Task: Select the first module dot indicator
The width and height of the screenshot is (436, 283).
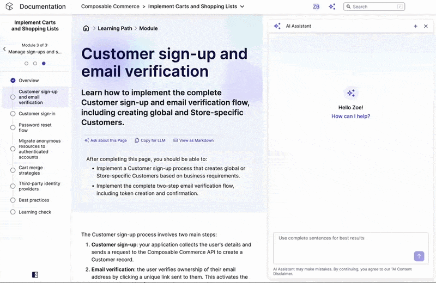Action: point(26,63)
